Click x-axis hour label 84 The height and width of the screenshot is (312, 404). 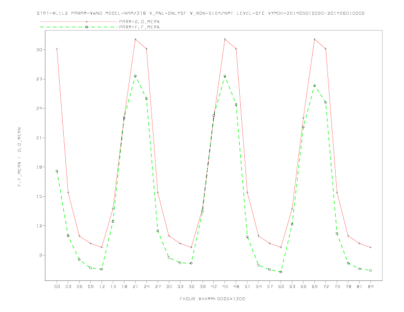tap(370, 287)
